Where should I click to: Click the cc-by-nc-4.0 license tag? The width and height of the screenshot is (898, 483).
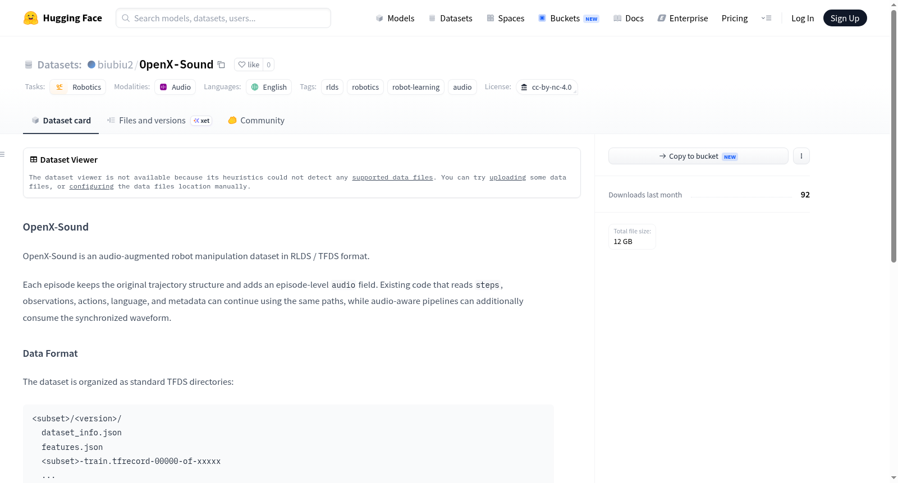coord(547,87)
